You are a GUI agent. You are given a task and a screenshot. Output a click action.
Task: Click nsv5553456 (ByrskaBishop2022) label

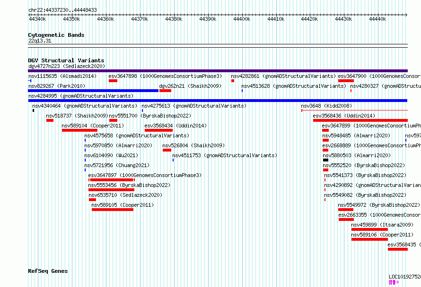coord(130,185)
